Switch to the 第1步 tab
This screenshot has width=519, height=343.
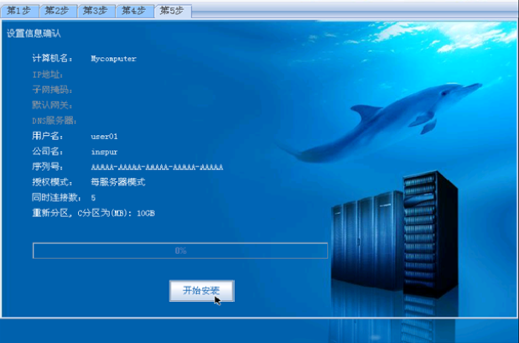(x=19, y=11)
